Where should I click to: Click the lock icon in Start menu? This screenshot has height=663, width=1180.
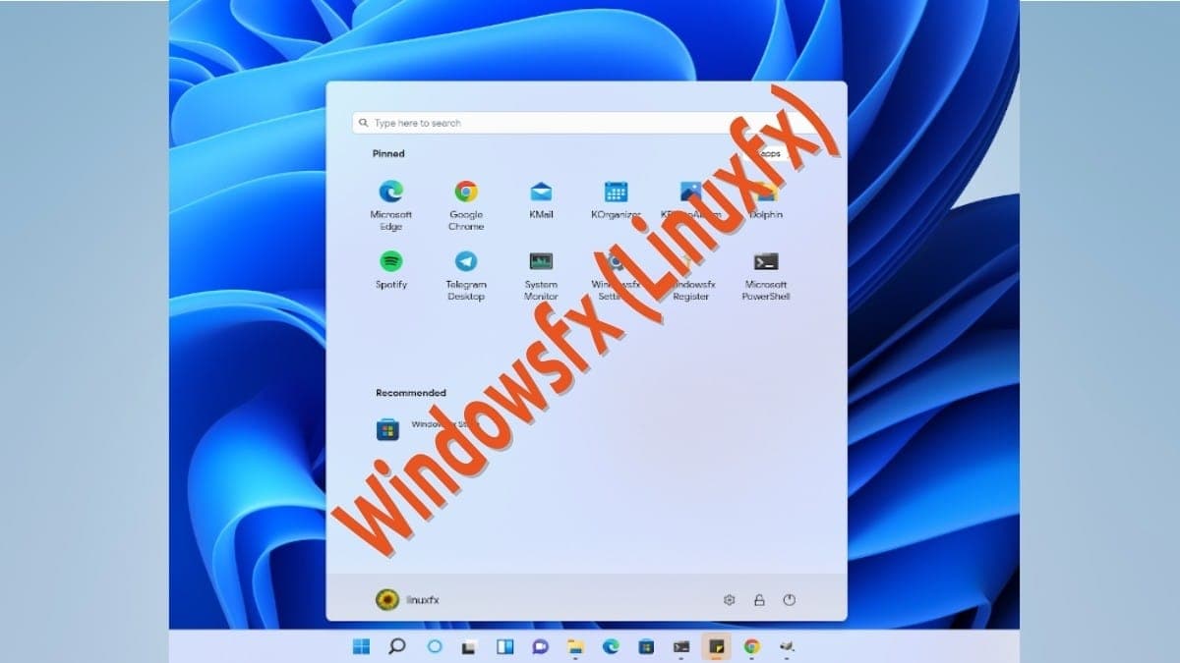click(759, 599)
